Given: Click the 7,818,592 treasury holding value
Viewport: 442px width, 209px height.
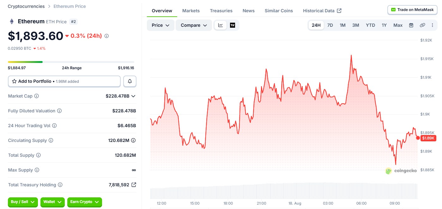Looking at the screenshot, I should (119, 185).
